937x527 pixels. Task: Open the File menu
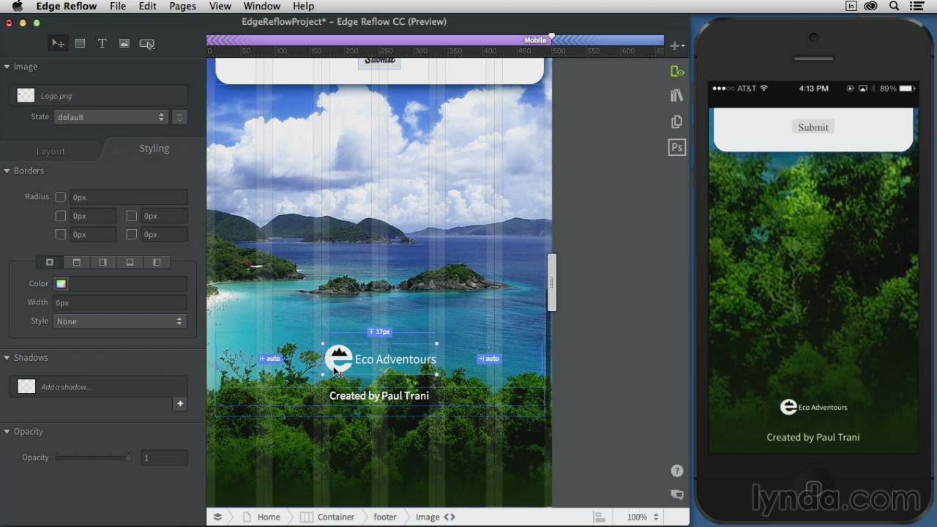point(117,7)
